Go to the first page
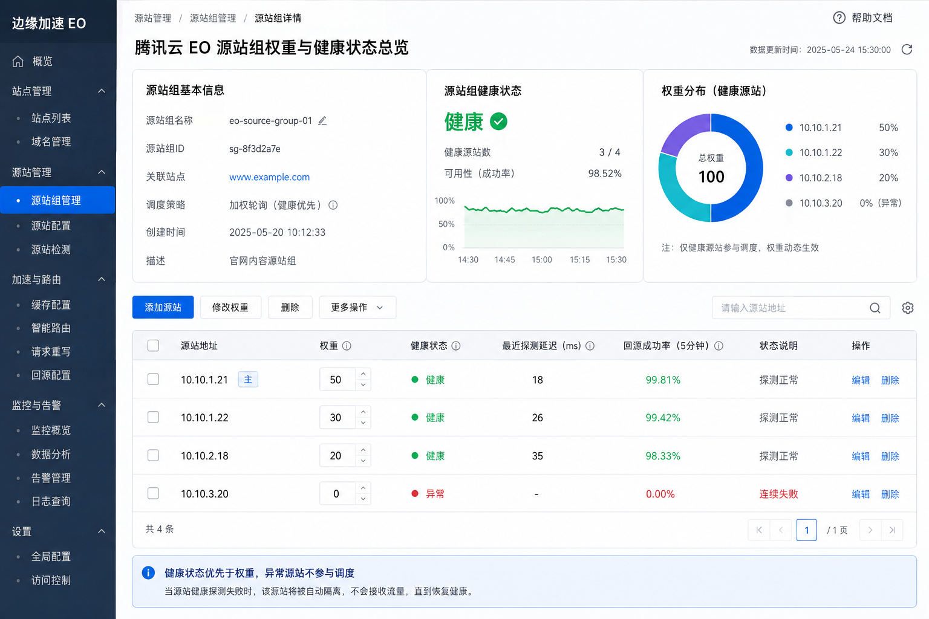Screen dimensions: 929x619 pyautogui.click(x=759, y=530)
